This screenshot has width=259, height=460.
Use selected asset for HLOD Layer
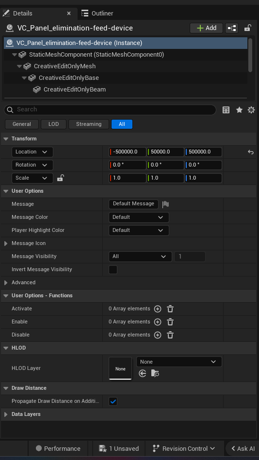tap(143, 373)
